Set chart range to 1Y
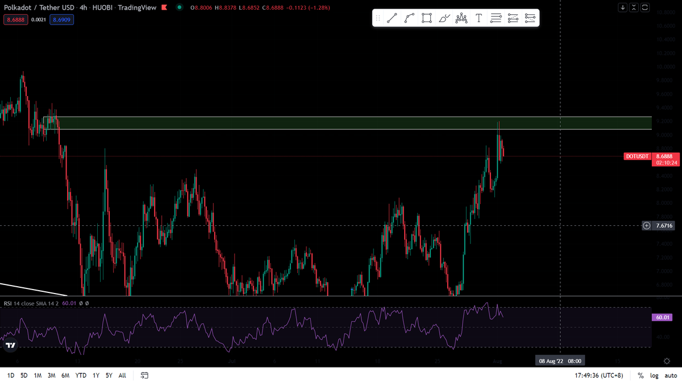Viewport: 682px width, 384px height. point(95,375)
